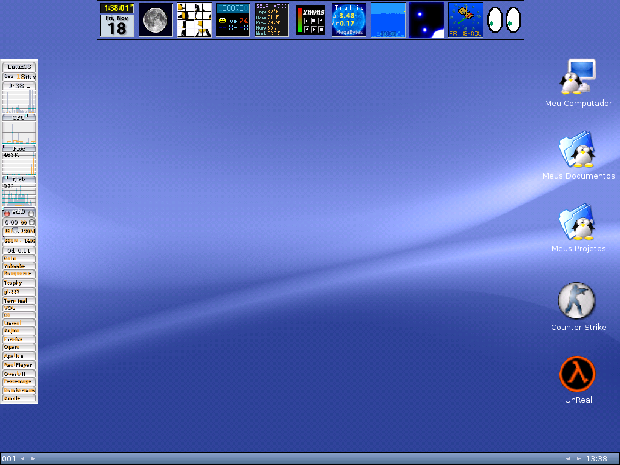Click the xmms volume level bar
This screenshot has height=465, width=620.
(300, 20)
